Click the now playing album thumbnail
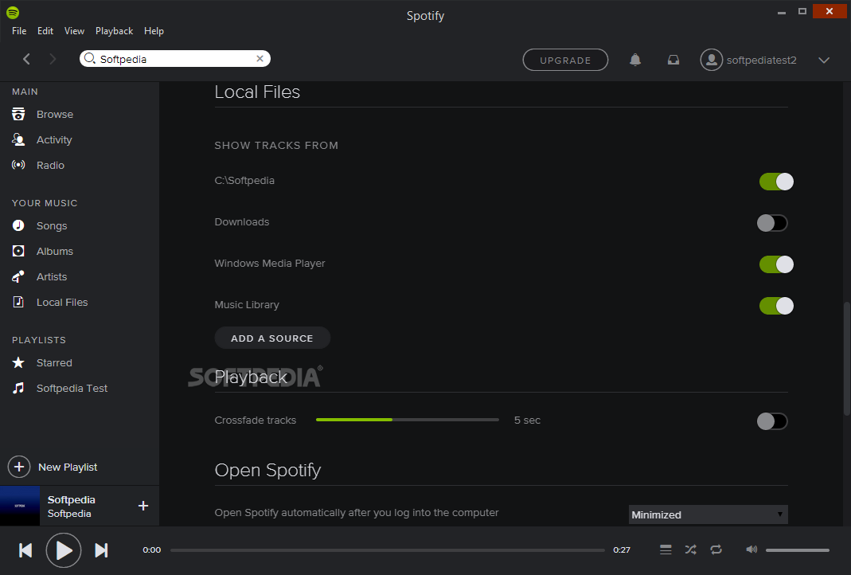Image resolution: width=851 pixels, height=575 pixels. point(20,506)
